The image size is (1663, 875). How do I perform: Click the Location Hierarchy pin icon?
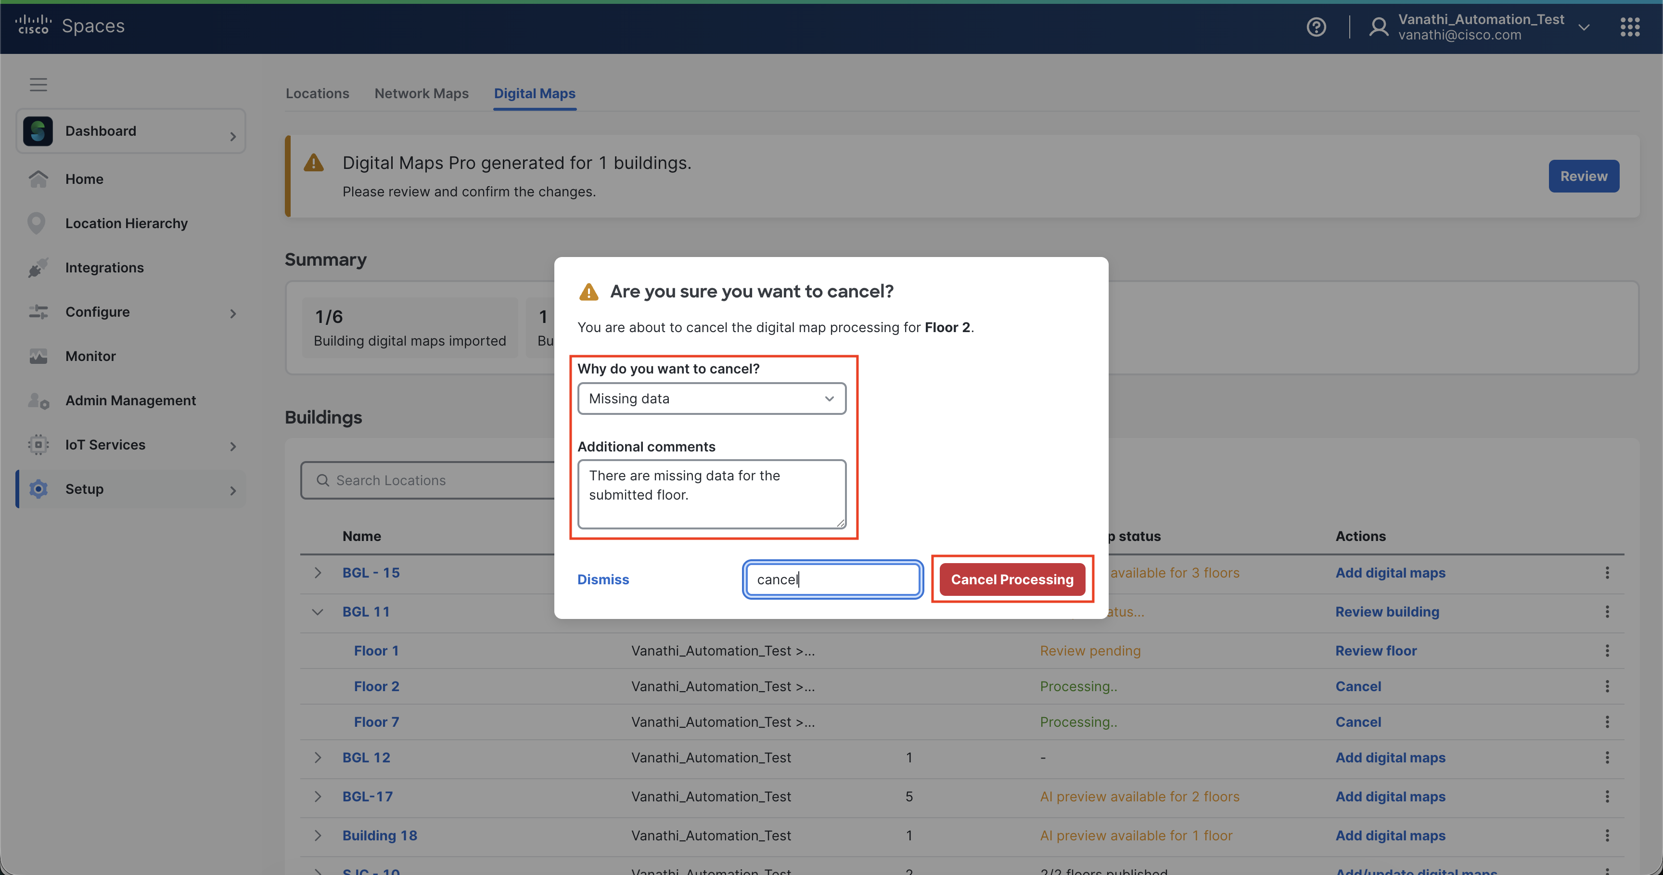point(36,223)
